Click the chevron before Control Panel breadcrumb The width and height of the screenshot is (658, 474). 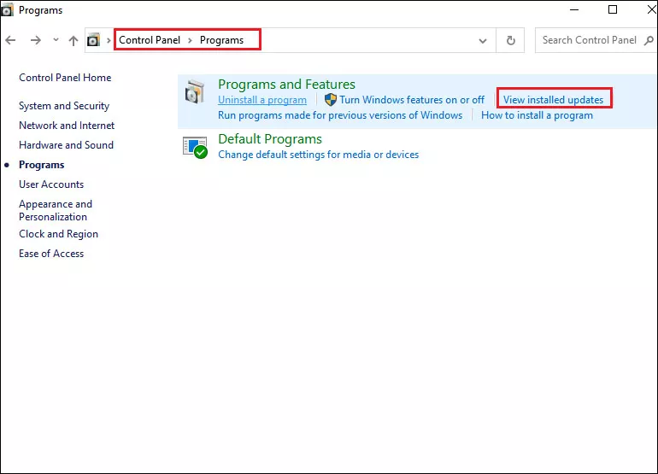[x=109, y=40]
